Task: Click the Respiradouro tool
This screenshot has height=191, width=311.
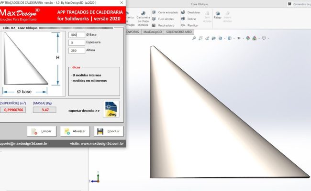Action: pyautogui.click(x=163, y=25)
